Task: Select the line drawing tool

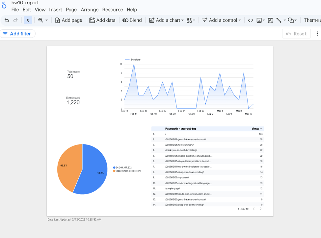Action: 279,20
